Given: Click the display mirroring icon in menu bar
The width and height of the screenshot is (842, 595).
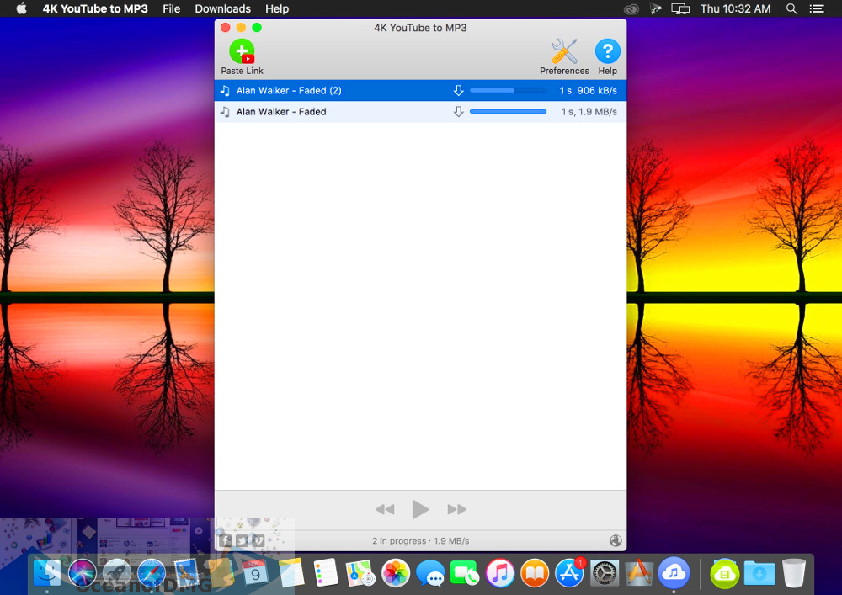Looking at the screenshot, I should 679,8.
